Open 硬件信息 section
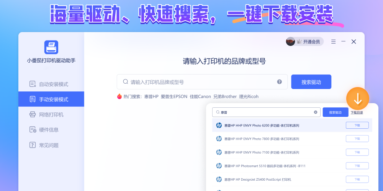383x191 pixels. 51,129
